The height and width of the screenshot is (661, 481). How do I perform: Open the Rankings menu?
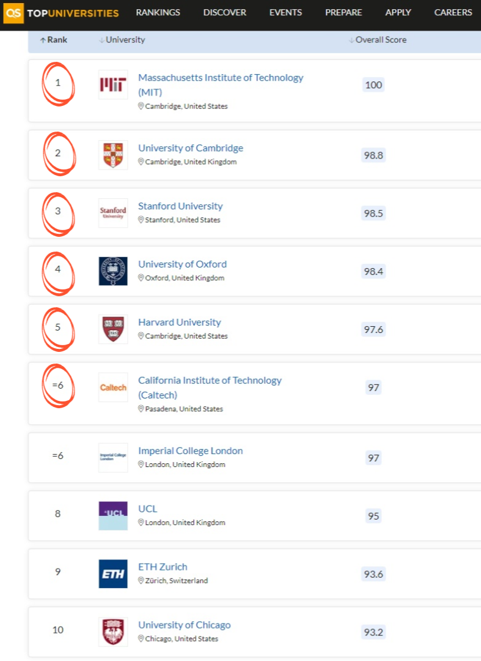(158, 12)
